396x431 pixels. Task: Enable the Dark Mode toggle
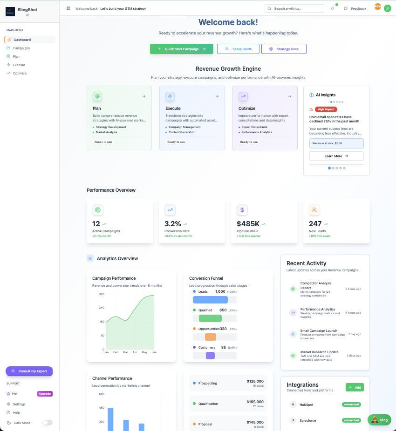pos(47,423)
